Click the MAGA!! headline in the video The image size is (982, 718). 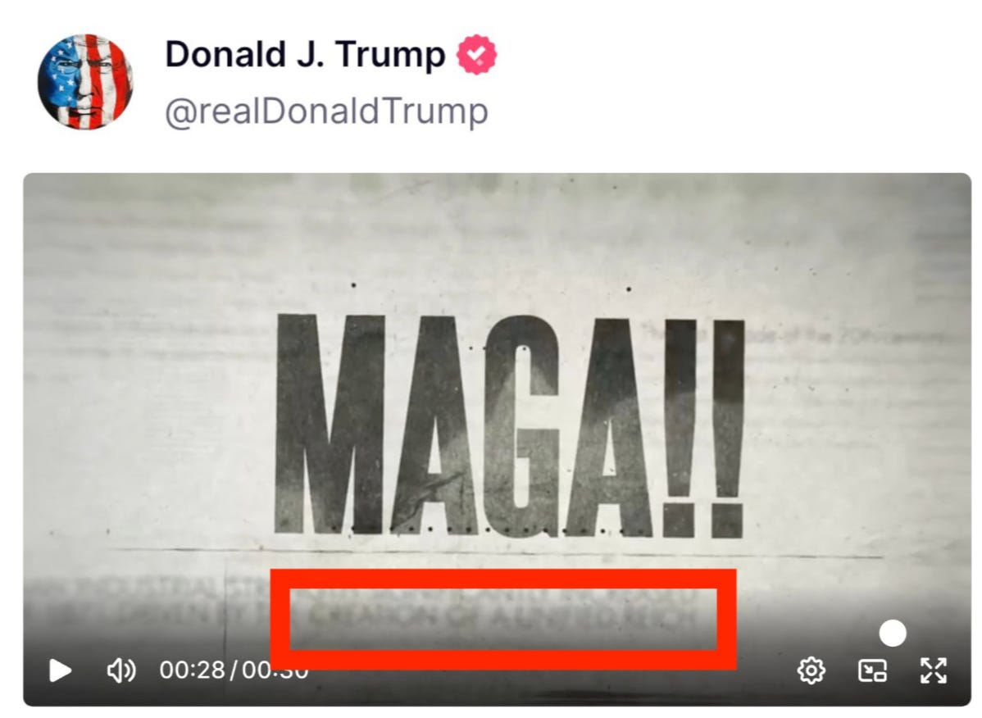tap(510, 425)
